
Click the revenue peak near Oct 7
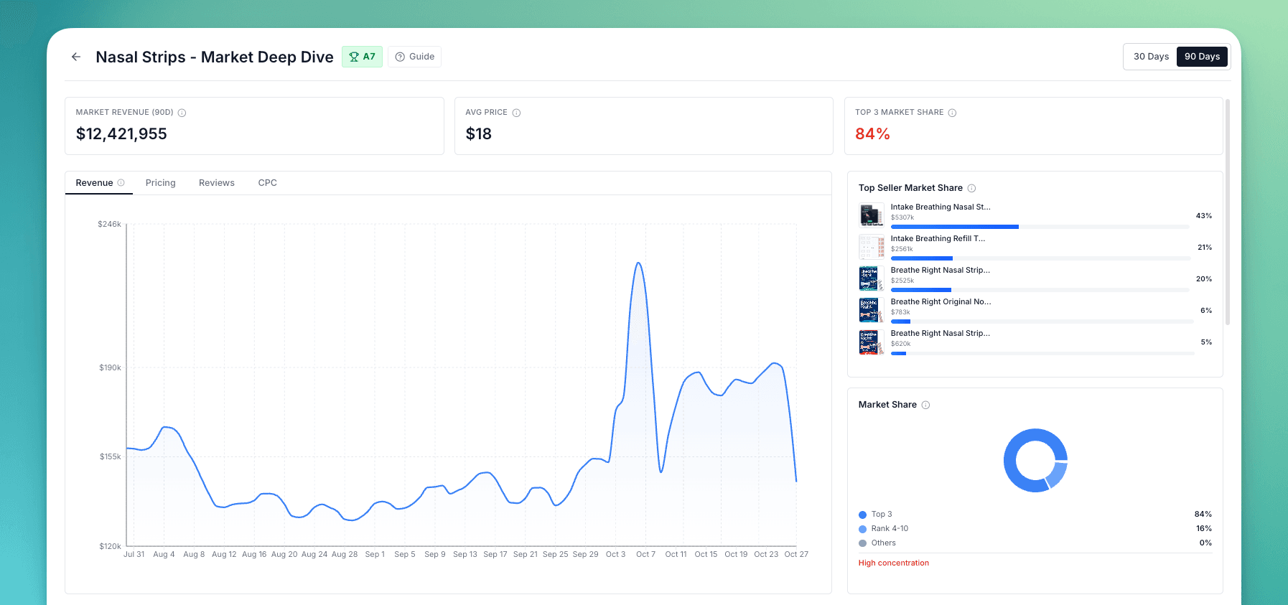coord(638,263)
